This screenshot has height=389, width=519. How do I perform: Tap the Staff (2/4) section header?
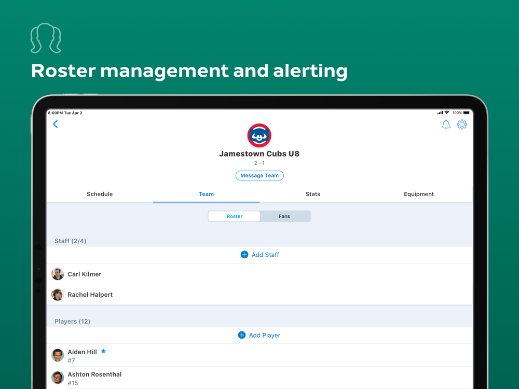(x=70, y=241)
